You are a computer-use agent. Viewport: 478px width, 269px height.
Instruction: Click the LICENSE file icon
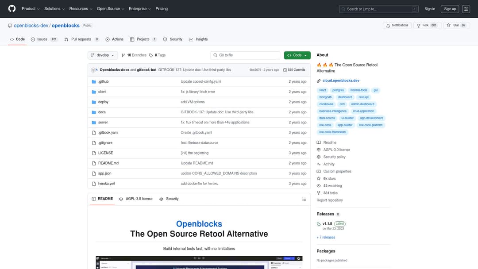(94, 153)
